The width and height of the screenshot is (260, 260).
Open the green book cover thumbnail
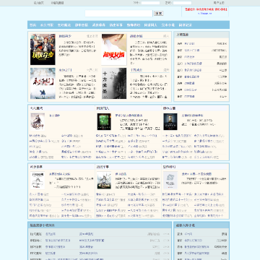[x=104, y=122]
